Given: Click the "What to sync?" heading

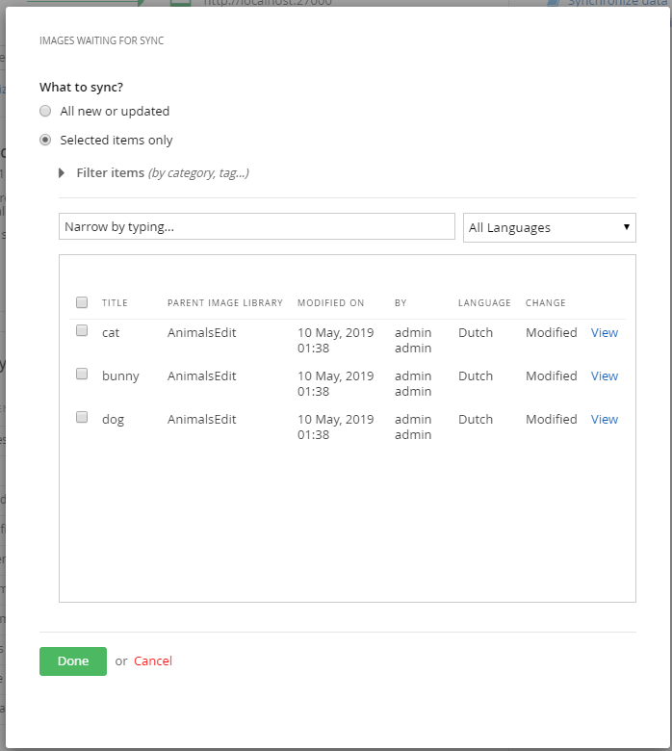Looking at the screenshot, I should click(x=81, y=88).
